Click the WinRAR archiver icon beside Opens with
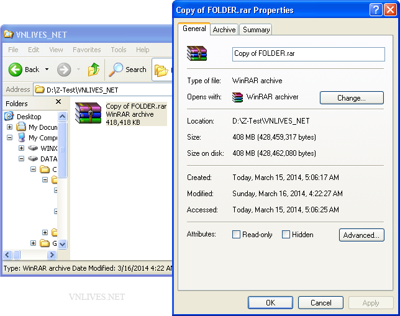The width and height of the screenshot is (400, 316). tap(237, 97)
